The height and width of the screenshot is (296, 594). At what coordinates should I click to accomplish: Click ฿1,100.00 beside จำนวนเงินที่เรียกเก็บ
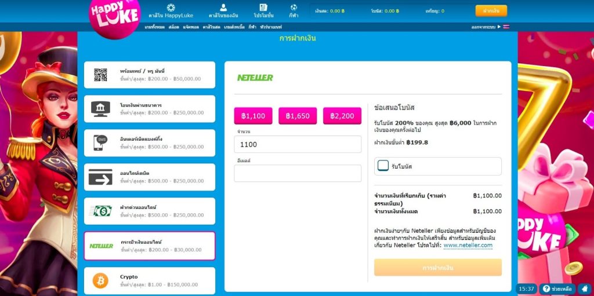[487, 196]
